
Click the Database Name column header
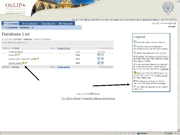coord(15,52)
